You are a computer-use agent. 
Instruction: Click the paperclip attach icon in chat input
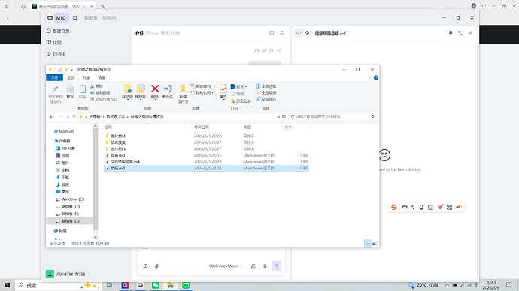coord(156,266)
